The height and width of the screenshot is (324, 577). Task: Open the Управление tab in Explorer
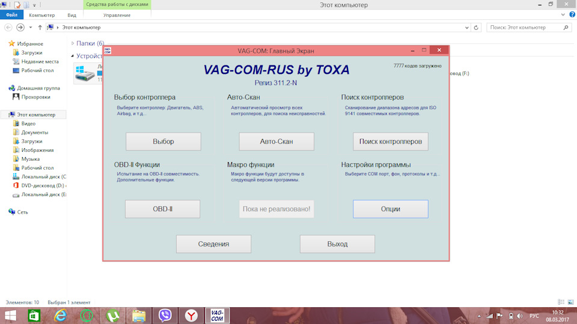coord(117,15)
